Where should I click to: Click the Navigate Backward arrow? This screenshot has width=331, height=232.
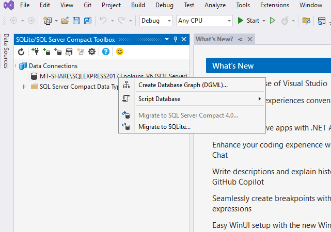tap(14, 21)
